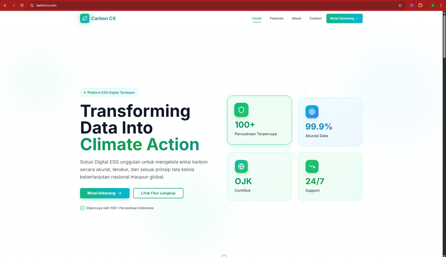The image size is (446, 257).
Task: Open the About page from navigation
Action: (296, 18)
